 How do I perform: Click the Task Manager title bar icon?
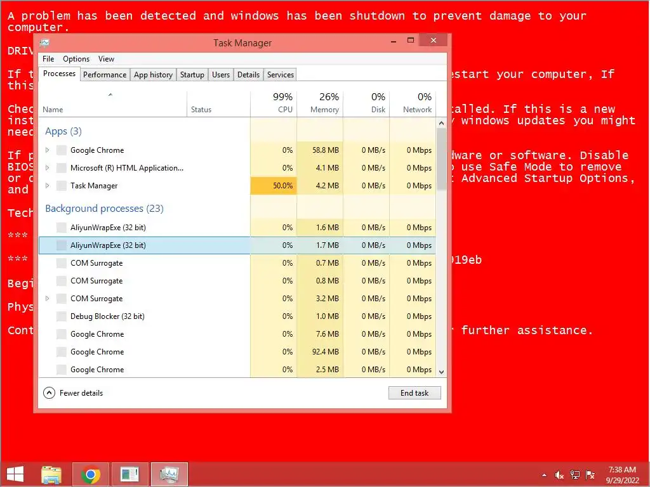point(45,42)
